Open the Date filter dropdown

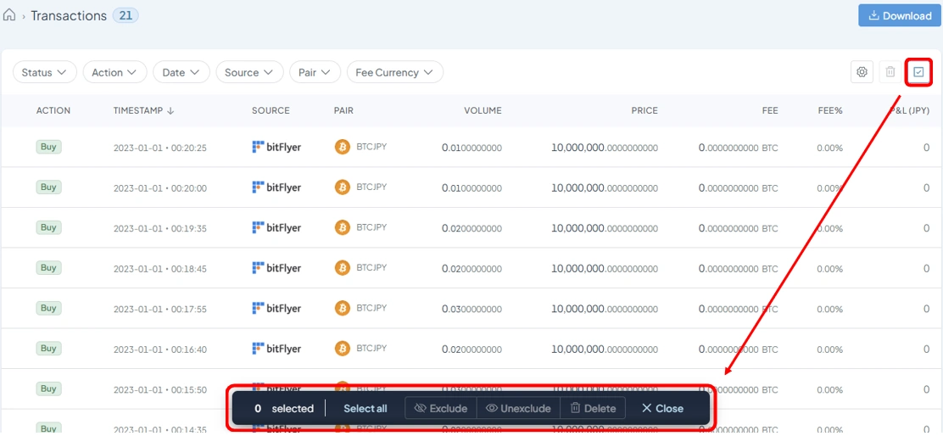coord(181,72)
